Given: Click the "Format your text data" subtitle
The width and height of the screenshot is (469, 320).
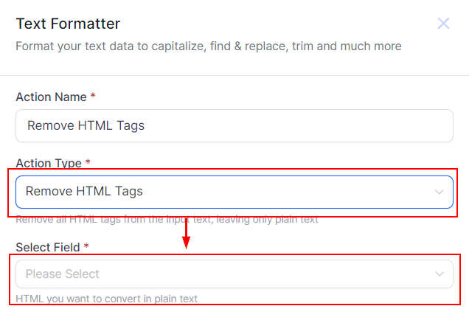Looking at the screenshot, I should [x=209, y=46].
